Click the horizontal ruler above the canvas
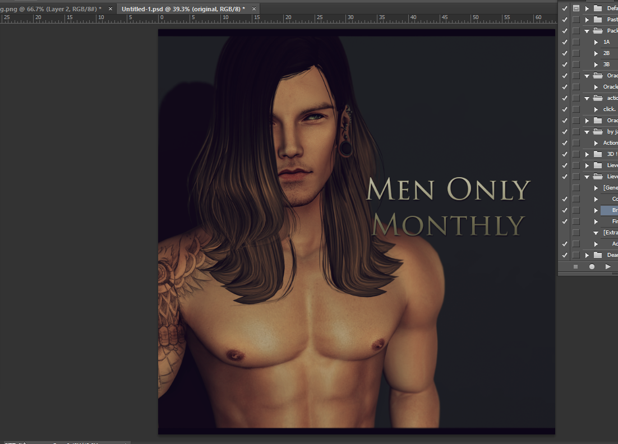618x444 pixels. pos(278,18)
